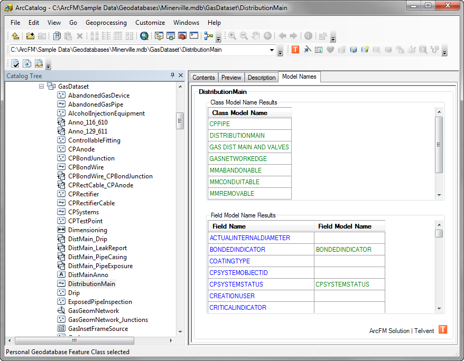Toggle the Catalog Tree window icon
464x361 pixels.
pos(159,36)
